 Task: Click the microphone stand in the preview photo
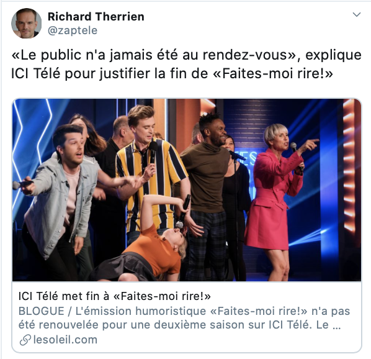236,213
